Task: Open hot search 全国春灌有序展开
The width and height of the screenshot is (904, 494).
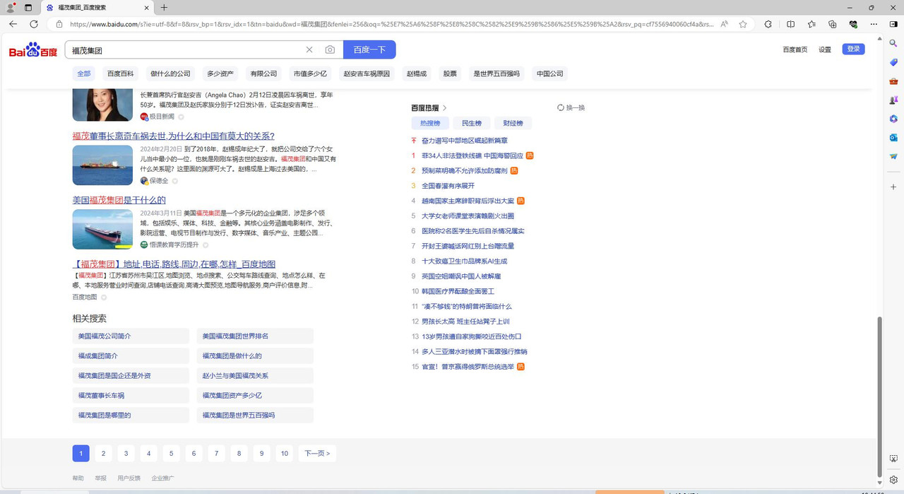Action: [x=448, y=186]
